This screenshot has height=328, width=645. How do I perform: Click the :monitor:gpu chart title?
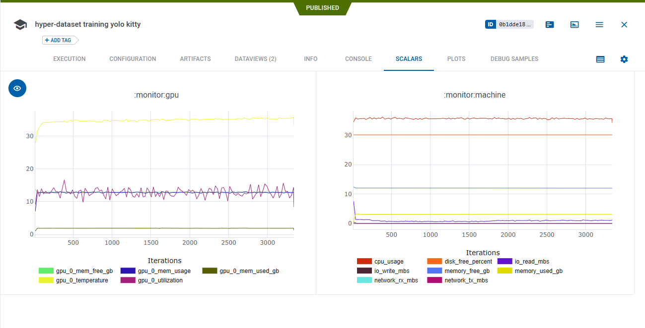[x=156, y=95]
